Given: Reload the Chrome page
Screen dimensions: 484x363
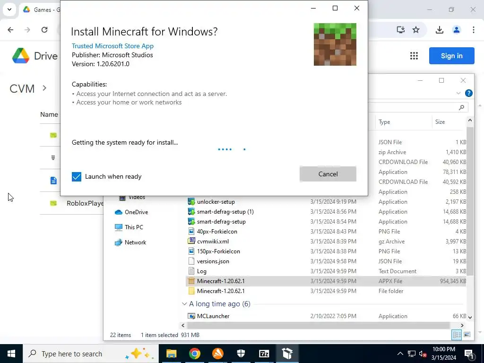Looking at the screenshot, I should coord(44,30).
